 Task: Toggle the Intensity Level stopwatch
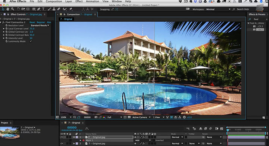[6, 38]
